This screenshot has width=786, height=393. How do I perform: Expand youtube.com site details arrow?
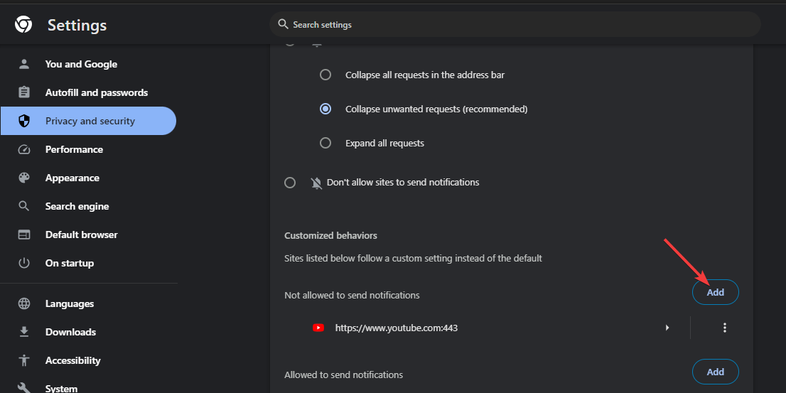pos(667,328)
